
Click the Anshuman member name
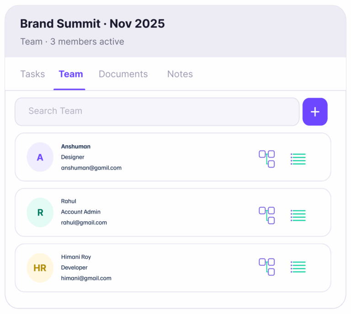pos(76,147)
